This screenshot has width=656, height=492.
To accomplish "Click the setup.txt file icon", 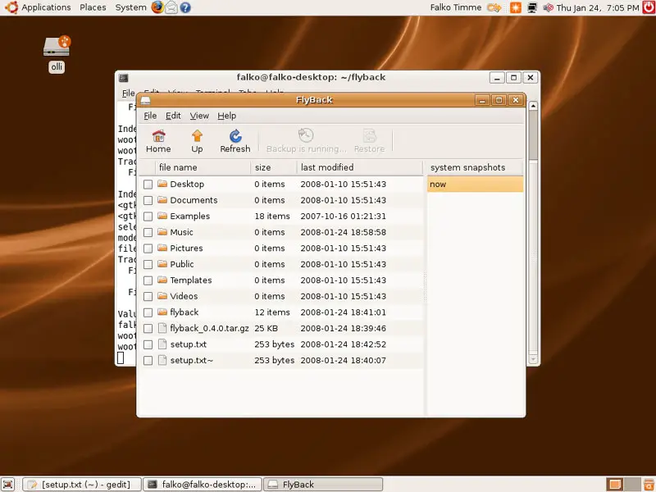I will point(162,344).
